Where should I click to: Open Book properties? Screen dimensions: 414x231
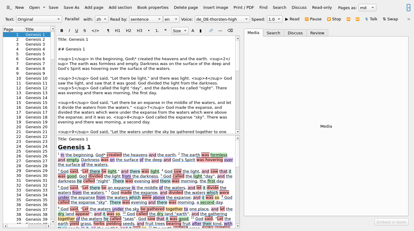pos(153,7)
